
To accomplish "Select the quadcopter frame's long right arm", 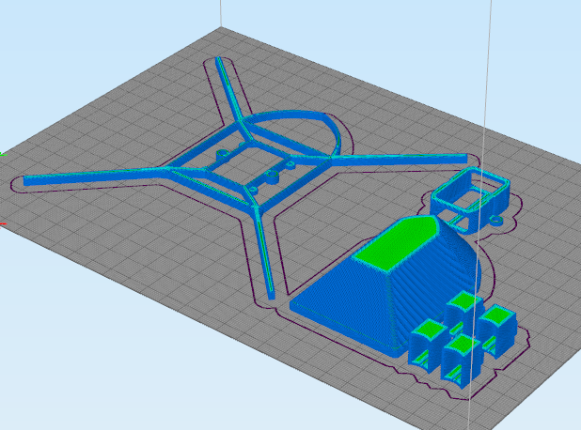I will coord(400,159).
